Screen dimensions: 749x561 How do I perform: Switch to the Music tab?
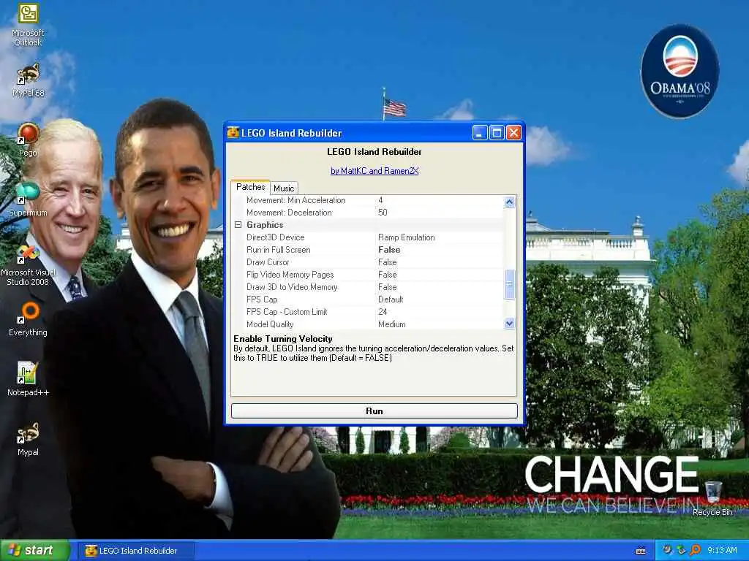tap(284, 188)
